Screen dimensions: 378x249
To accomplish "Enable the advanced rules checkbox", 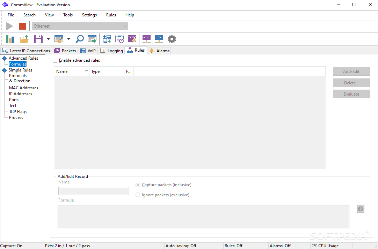I will [55, 60].
